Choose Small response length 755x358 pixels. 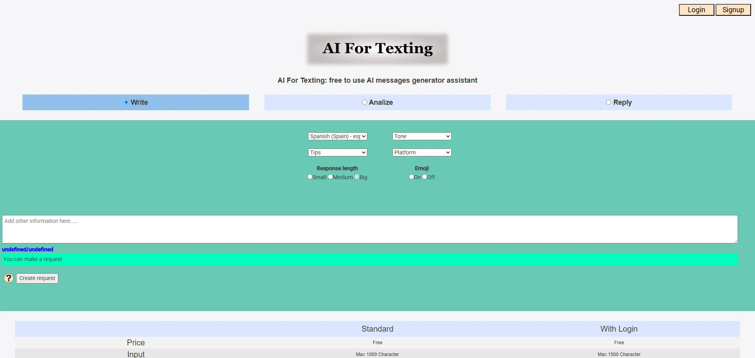(310, 177)
